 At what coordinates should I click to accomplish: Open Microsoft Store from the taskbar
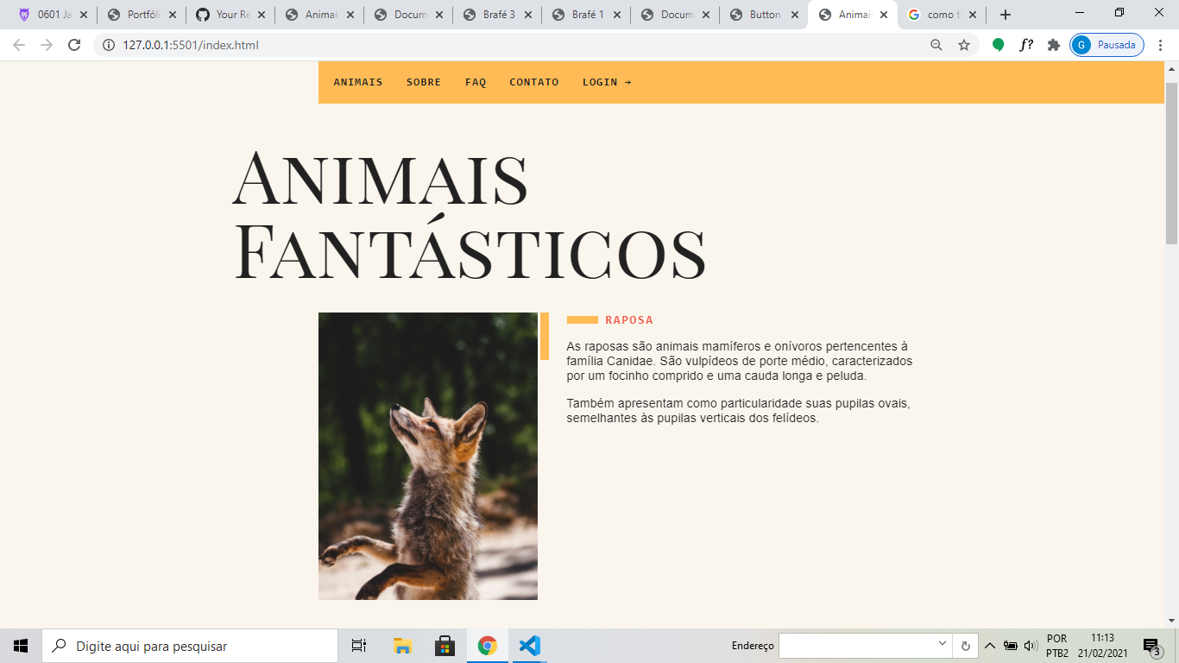pyautogui.click(x=445, y=646)
